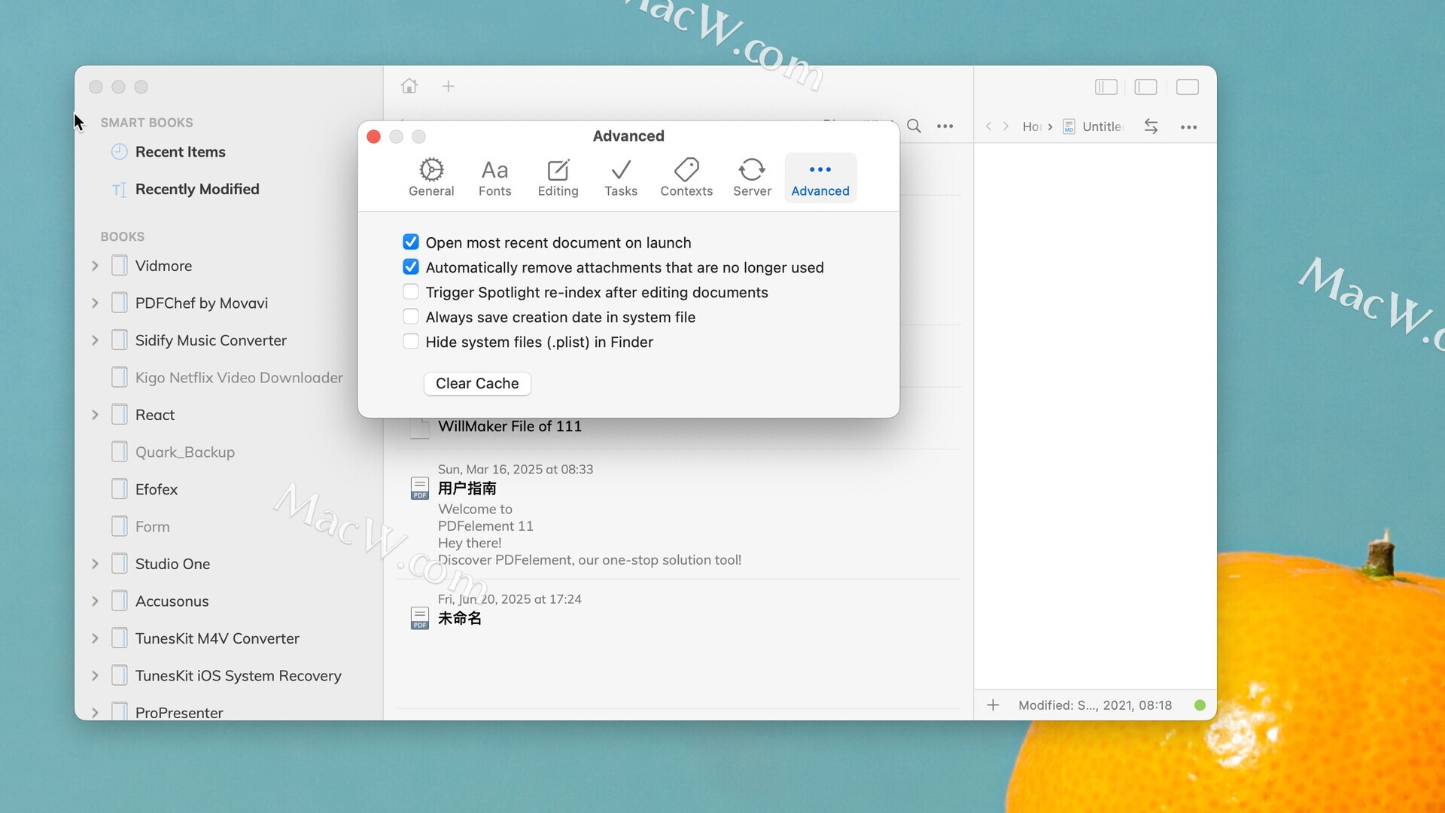This screenshot has height=813, width=1445.
Task: Enable Trigger Spotlight re-index after editing
Action: tap(411, 291)
